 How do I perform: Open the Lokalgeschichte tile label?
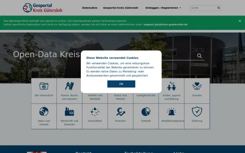pyautogui.click(x=146, y=95)
